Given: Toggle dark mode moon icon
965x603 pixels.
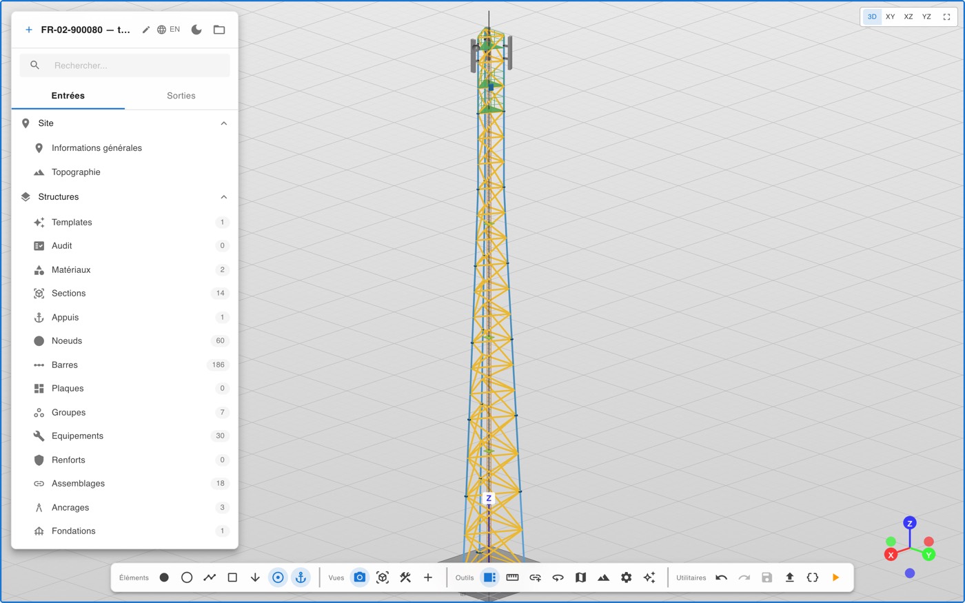Looking at the screenshot, I should point(196,30).
